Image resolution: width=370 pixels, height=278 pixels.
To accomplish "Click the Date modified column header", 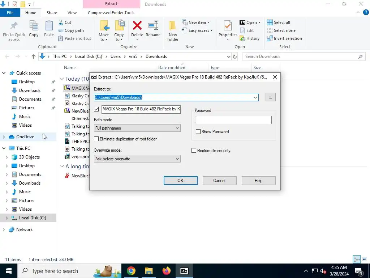I will tap(172, 68).
